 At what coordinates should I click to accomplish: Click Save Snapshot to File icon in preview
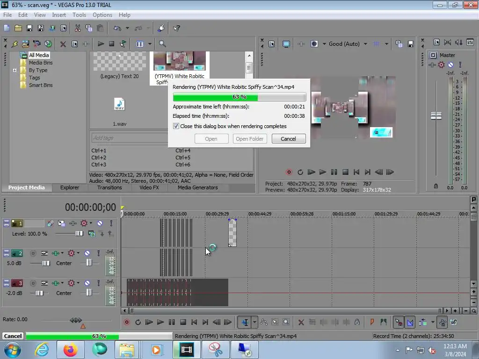coord(411,44)
